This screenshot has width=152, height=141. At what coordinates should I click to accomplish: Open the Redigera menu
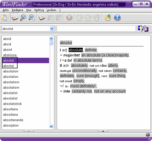18,10
